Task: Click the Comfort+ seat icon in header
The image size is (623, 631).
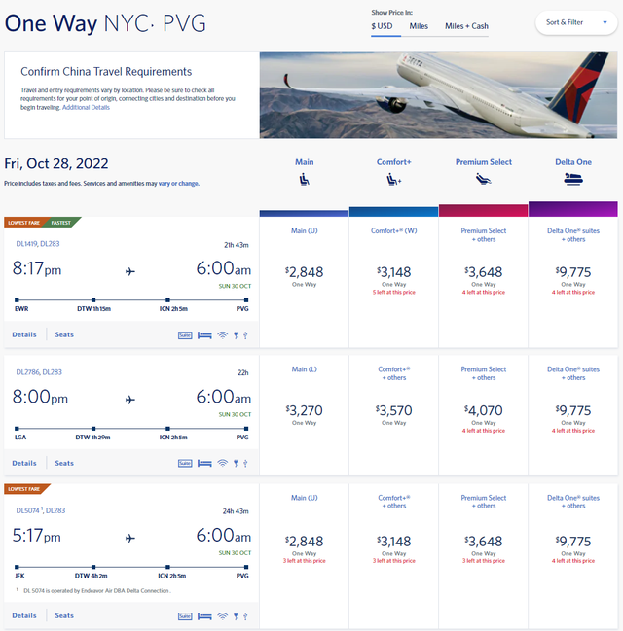Action: [394, 179]
